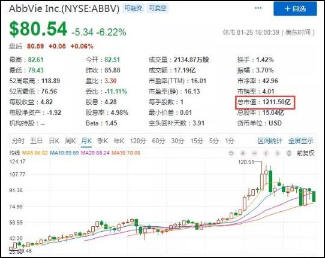The image size is (325, 258).
Task: Click the MA30 moving average label
Action: click(126, 153)
